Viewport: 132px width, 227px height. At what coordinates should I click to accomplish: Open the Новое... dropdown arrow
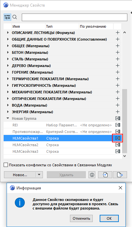(39, 175)
